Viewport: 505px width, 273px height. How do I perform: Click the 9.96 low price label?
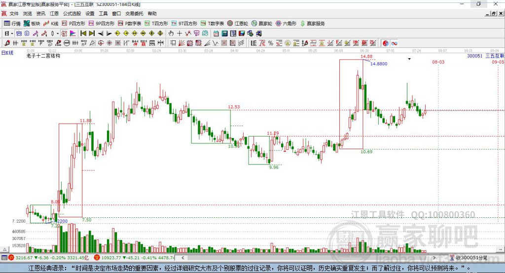[x=274, y=167]
